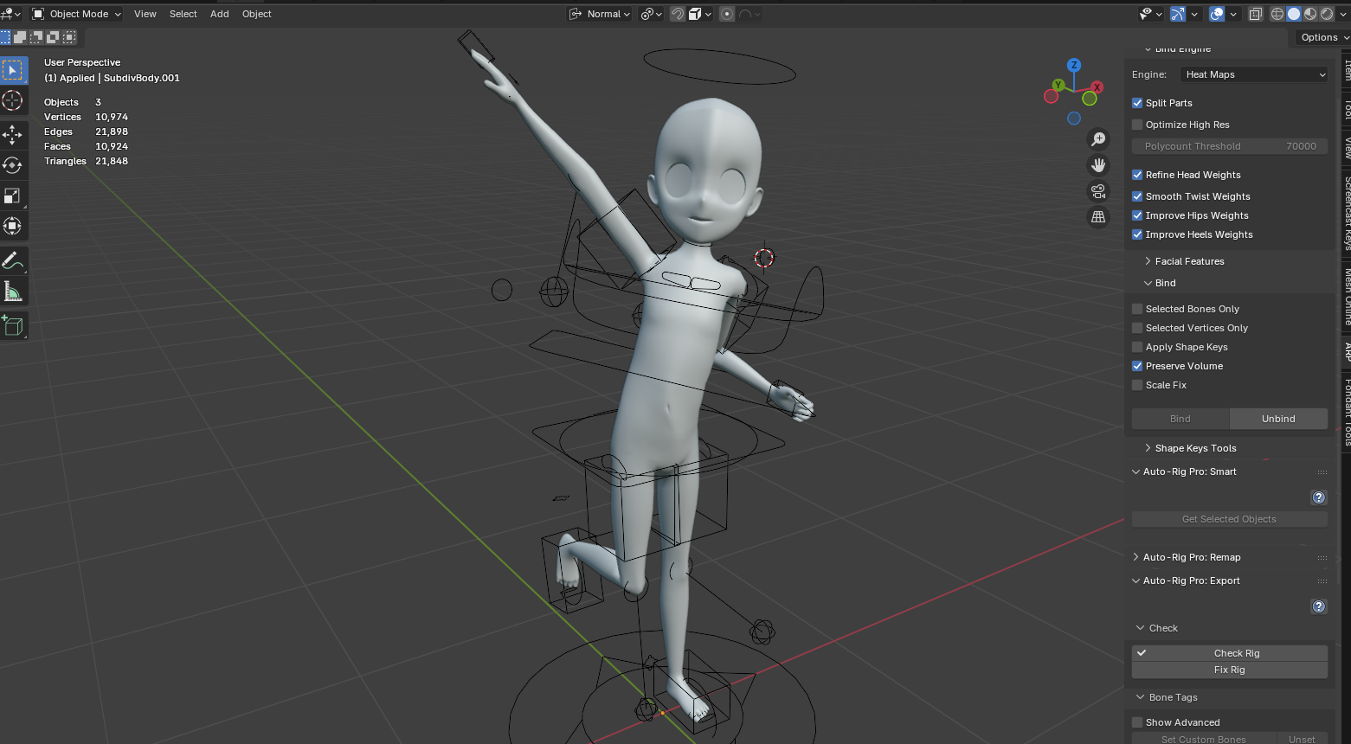Uncheck the Preserve Volume checkbox
1351x744 pixels.
[x=1137, y=366]
